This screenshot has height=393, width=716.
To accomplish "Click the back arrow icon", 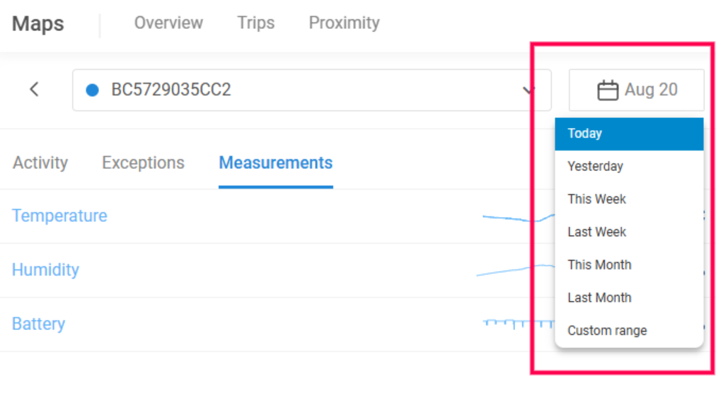I will (x=34, y=90).
